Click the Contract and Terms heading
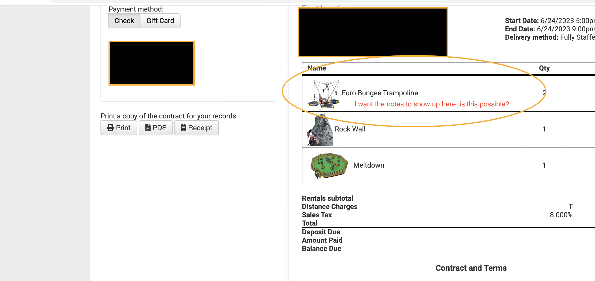 click(471, 268)
